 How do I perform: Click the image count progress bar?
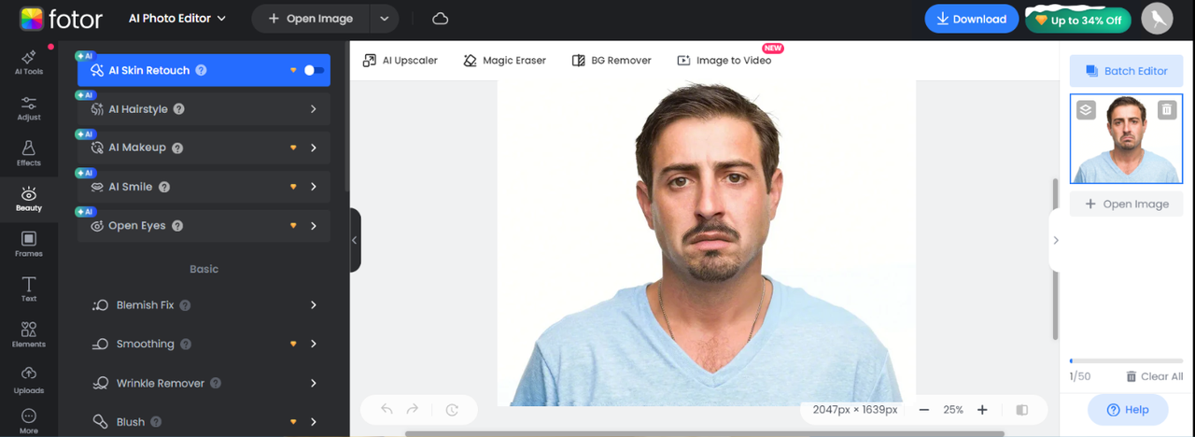tap(1126, 360)
